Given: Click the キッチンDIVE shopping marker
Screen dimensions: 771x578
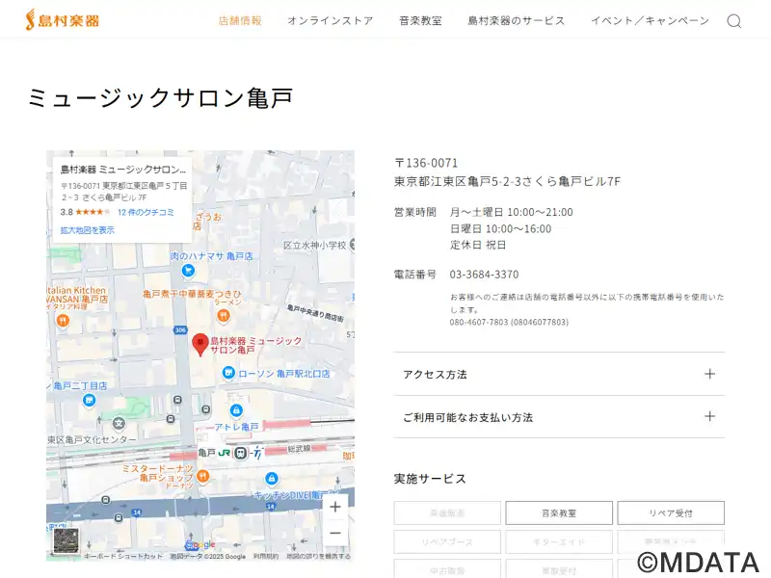Looking at the screenshot, I should pyautogui.click(x=272, y=478).
